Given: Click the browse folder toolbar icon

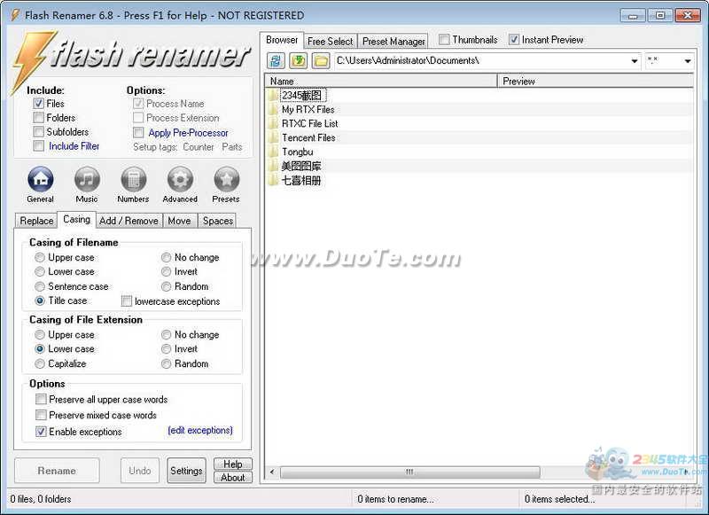Looking at the screenshot, I should pos(321,60).
